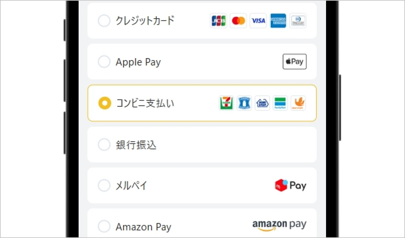Select the Lawson store icon

[244, 103]
